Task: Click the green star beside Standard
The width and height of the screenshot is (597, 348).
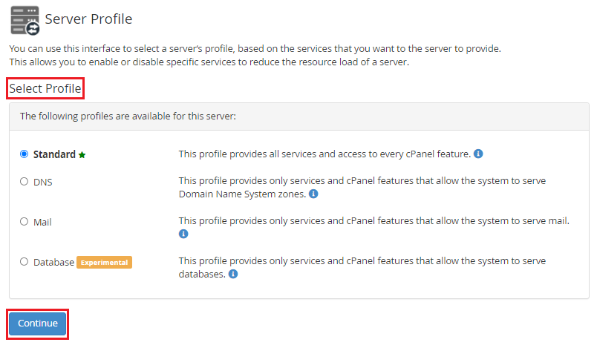Action: coord(82,155)
